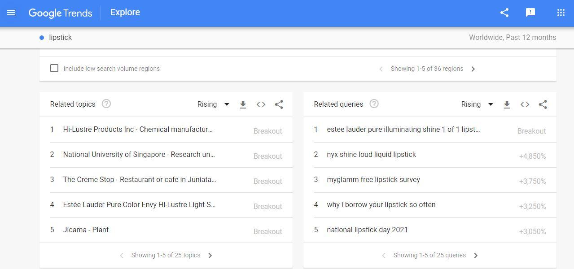Screen dimensions: 574x269
Task: Click the share icon in header
Action: (504, 13)
